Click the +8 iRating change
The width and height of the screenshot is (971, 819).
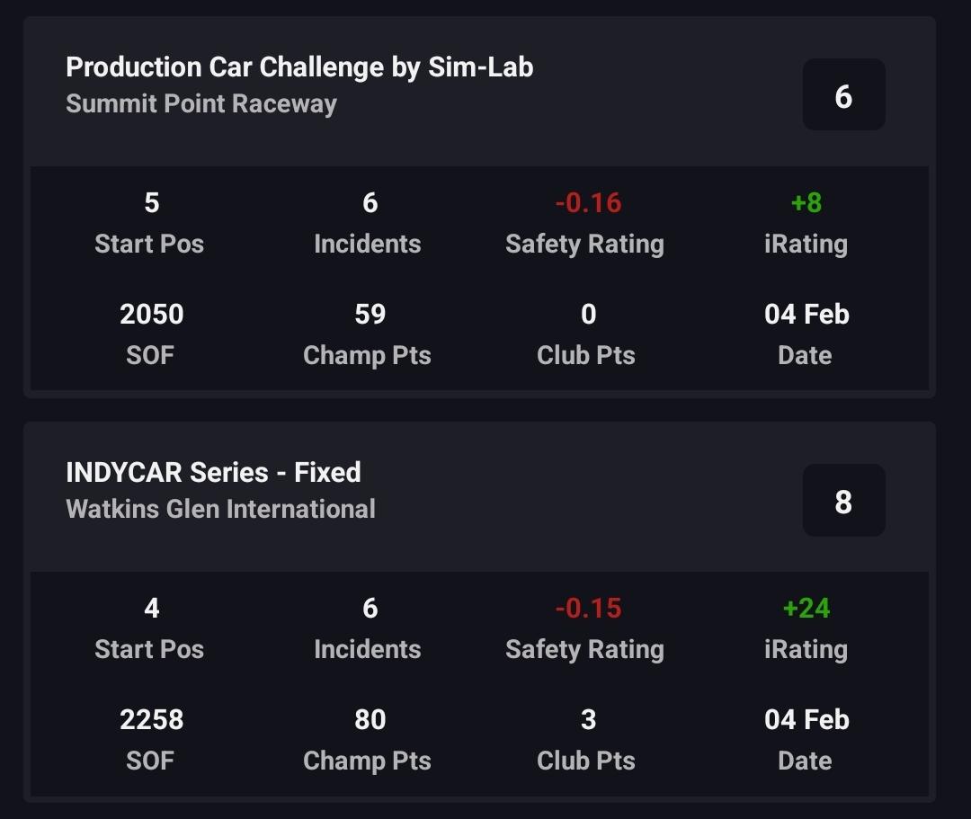point(806,203)
